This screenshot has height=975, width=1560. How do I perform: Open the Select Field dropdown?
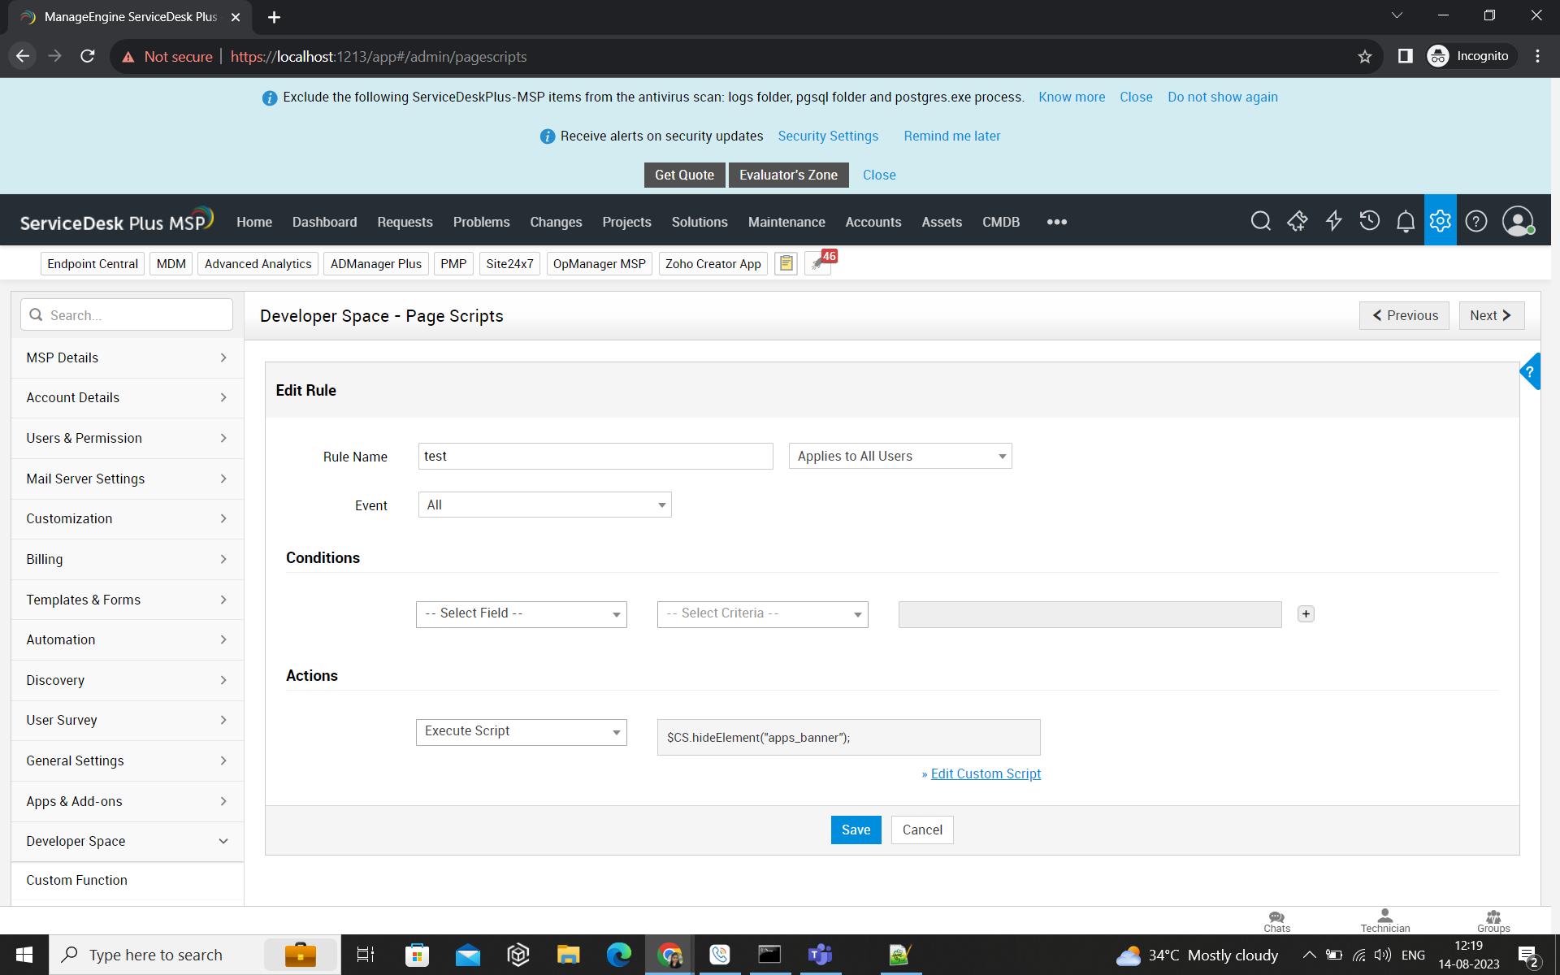[521, 614]
